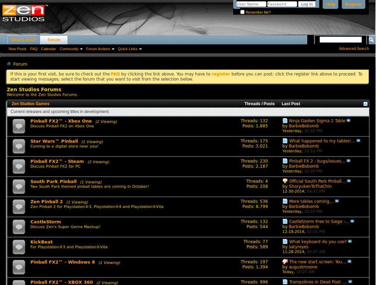Screen dimensions: 380x285
Task: Follow the register link in the notice
Action: coord(220,74)
